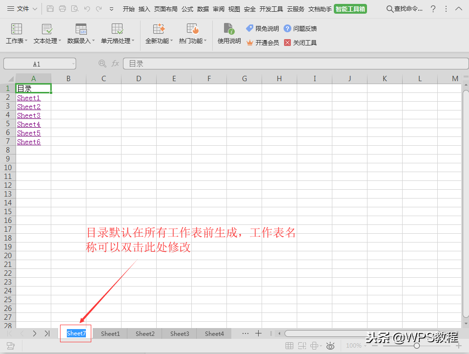Switch to the Sheet2 tab

tap(145, 333)
